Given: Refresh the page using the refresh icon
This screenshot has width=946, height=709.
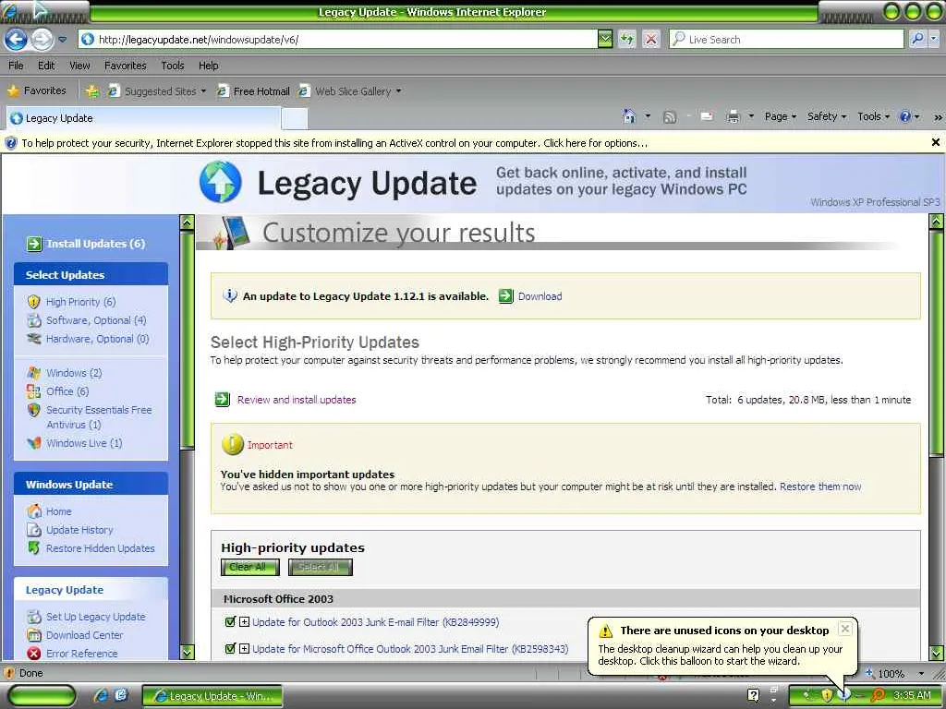Looking at the screenshot, I should (627, 40).
